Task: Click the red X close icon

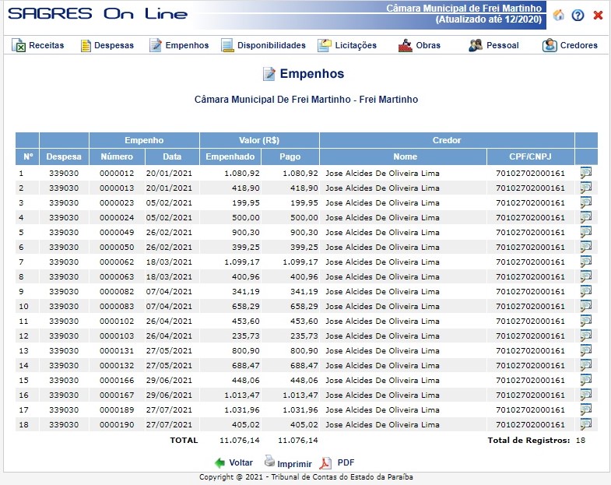Action: (x=598, y=15)
